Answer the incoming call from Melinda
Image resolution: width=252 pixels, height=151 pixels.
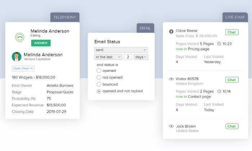tap(41, 43)
